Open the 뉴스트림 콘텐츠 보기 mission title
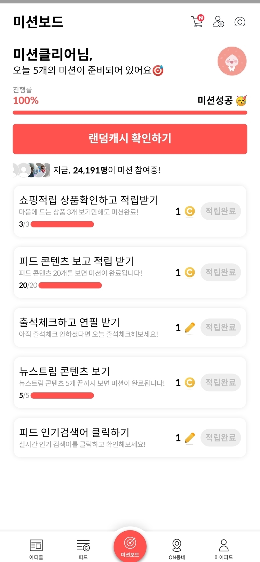This screenshot has width=260, height=562. pos(65,371)
